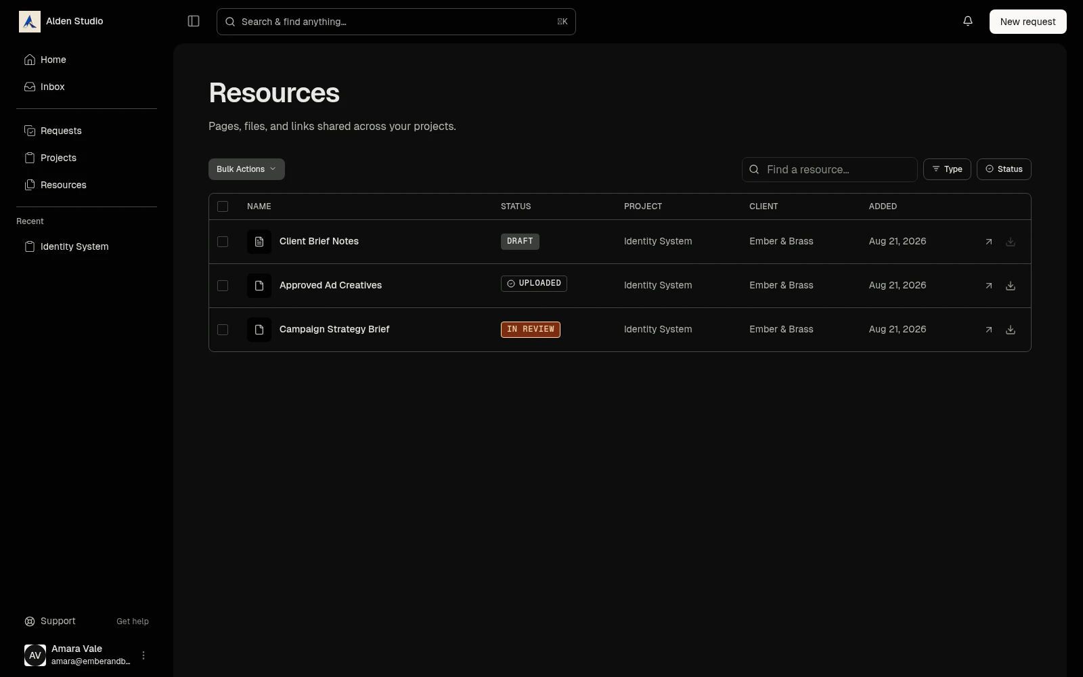Toggle the select-all checkbox in header
Screen dimensions: 1083x677
coord(223,206)
